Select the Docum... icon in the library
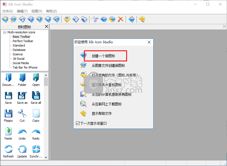The height and width of the screenshot is (166, 227). tap(8, 80)
